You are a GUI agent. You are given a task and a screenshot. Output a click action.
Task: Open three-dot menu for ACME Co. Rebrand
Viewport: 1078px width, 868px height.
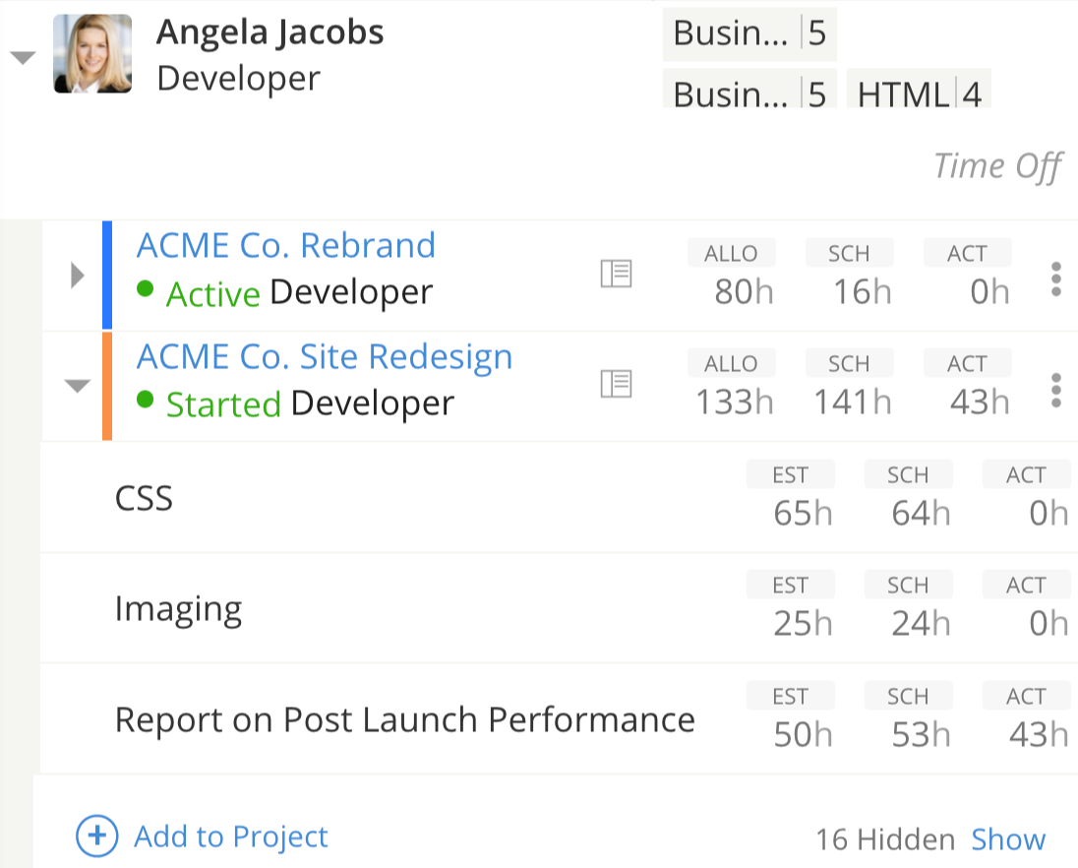click(x=1055, y=279)
